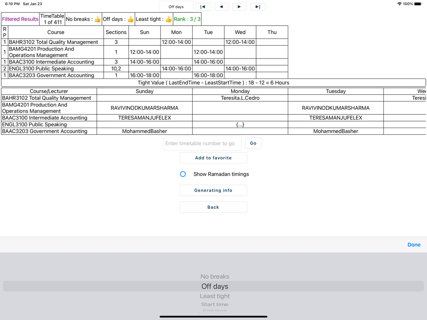Tap the battery status icon
Screen dimensions: 427x320
point(418,4)
